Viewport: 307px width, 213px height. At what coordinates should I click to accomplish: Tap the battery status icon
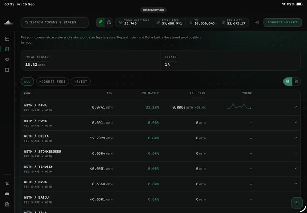click(x=299, y=4)
